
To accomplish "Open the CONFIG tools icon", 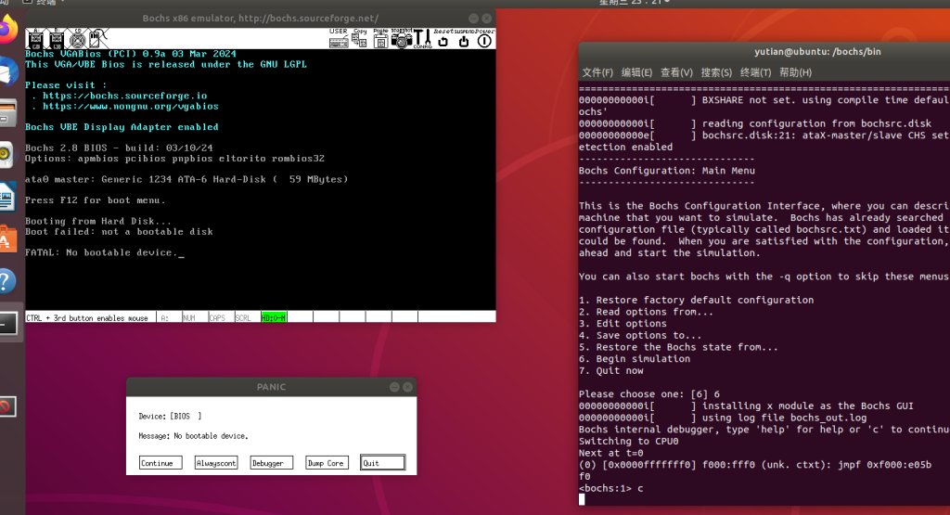I will click(x=422, y=38).
